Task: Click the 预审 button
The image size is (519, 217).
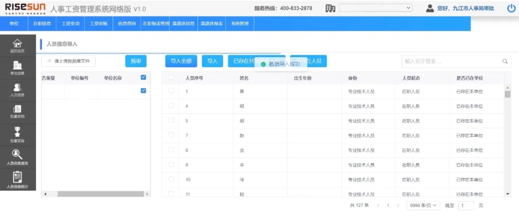Action: [x=136, y=61]
